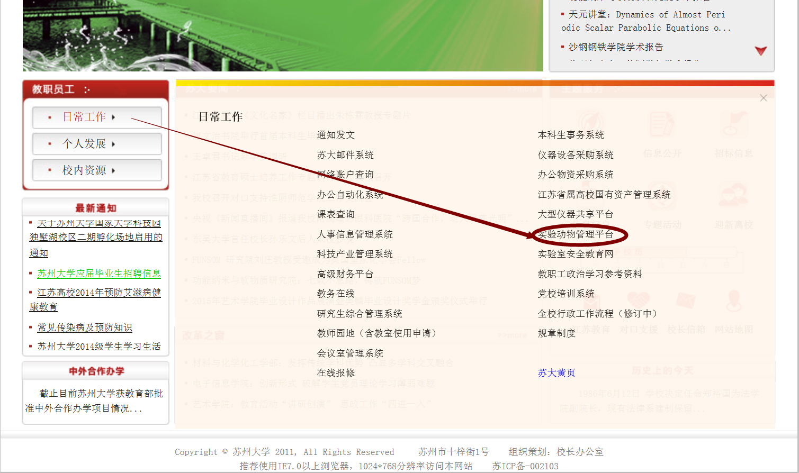799x473 pixels.
Task: Open 网络账户查询
Action: [x=345, y=175]
